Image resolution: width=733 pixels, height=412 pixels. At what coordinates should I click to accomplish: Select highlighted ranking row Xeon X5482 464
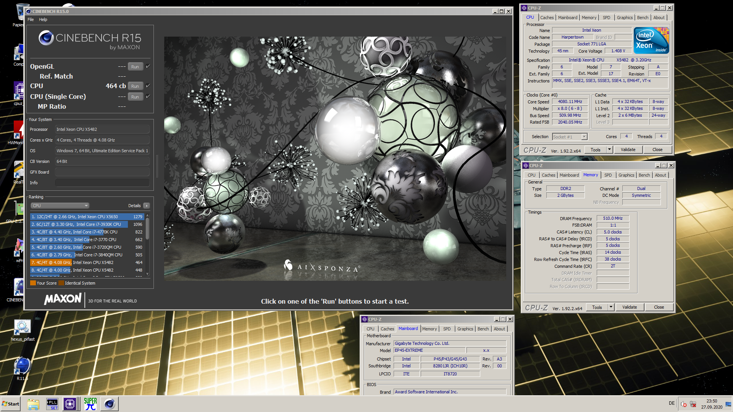tap(87, 262)
